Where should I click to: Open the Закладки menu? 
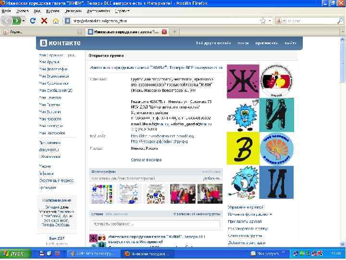(73, 11)
